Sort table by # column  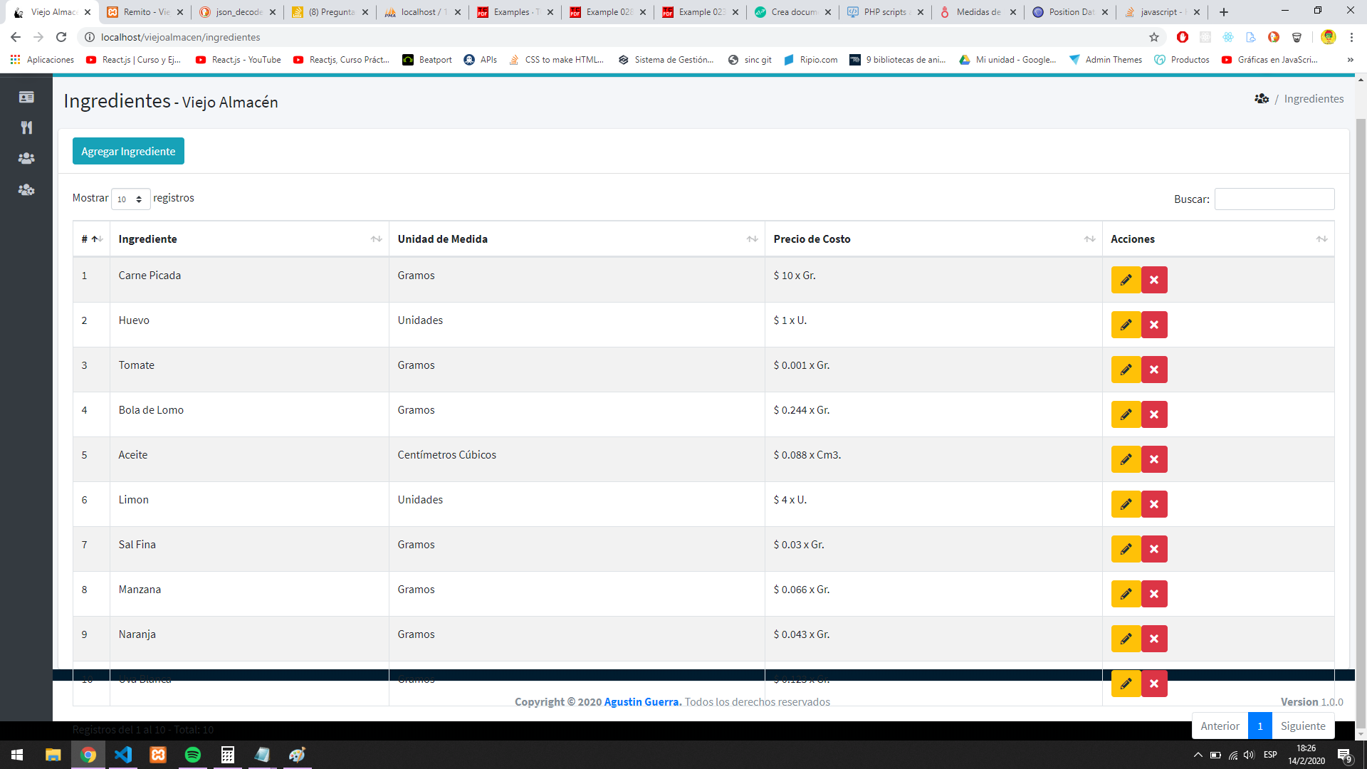[92, 239]
